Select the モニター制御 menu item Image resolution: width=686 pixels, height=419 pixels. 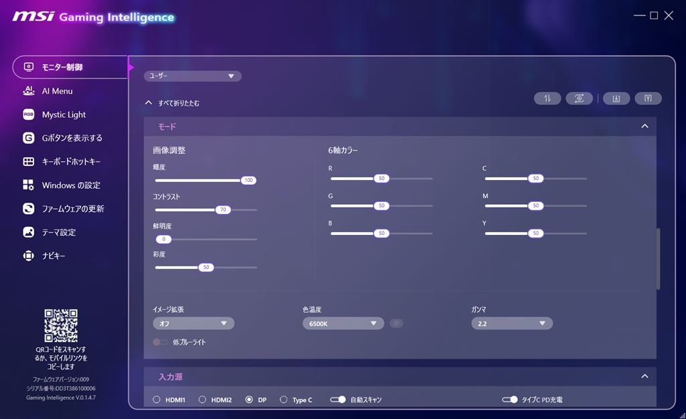pos(70,67)
